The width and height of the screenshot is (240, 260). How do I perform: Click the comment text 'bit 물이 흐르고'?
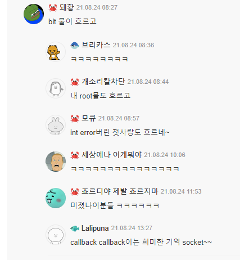(x=73, y=21)
